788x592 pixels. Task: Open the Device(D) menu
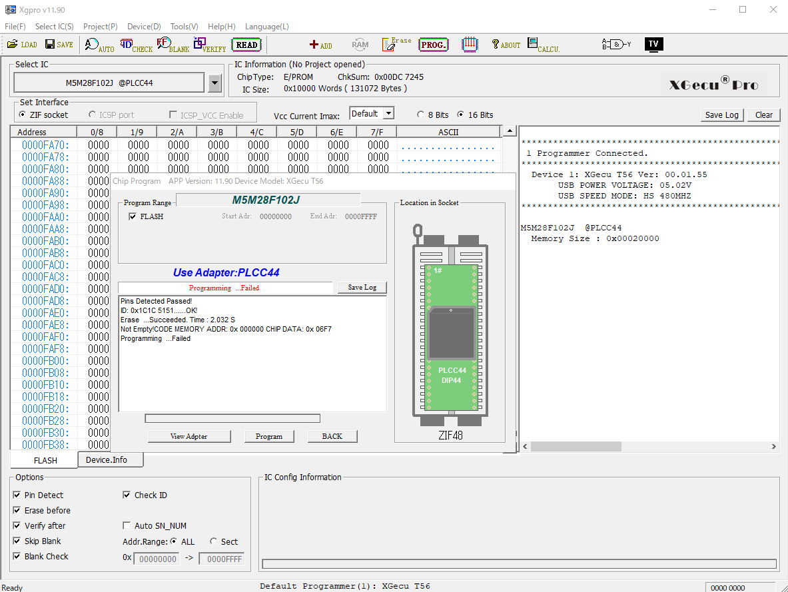click(144, 27)
